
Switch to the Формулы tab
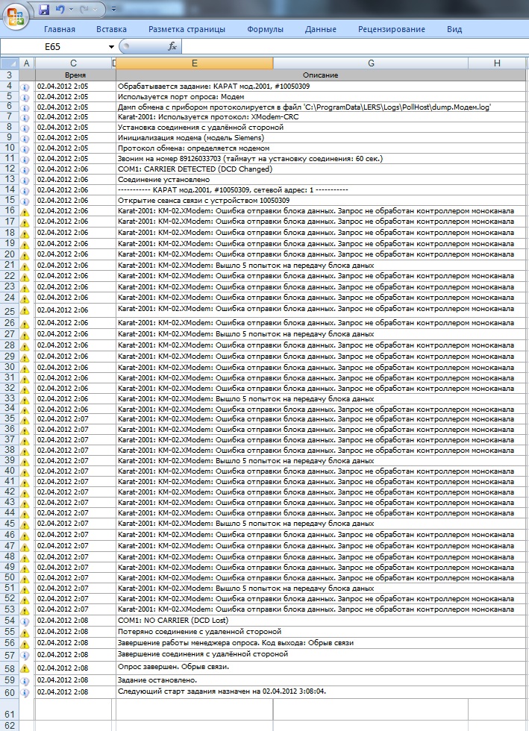click(x=265, y=29)
